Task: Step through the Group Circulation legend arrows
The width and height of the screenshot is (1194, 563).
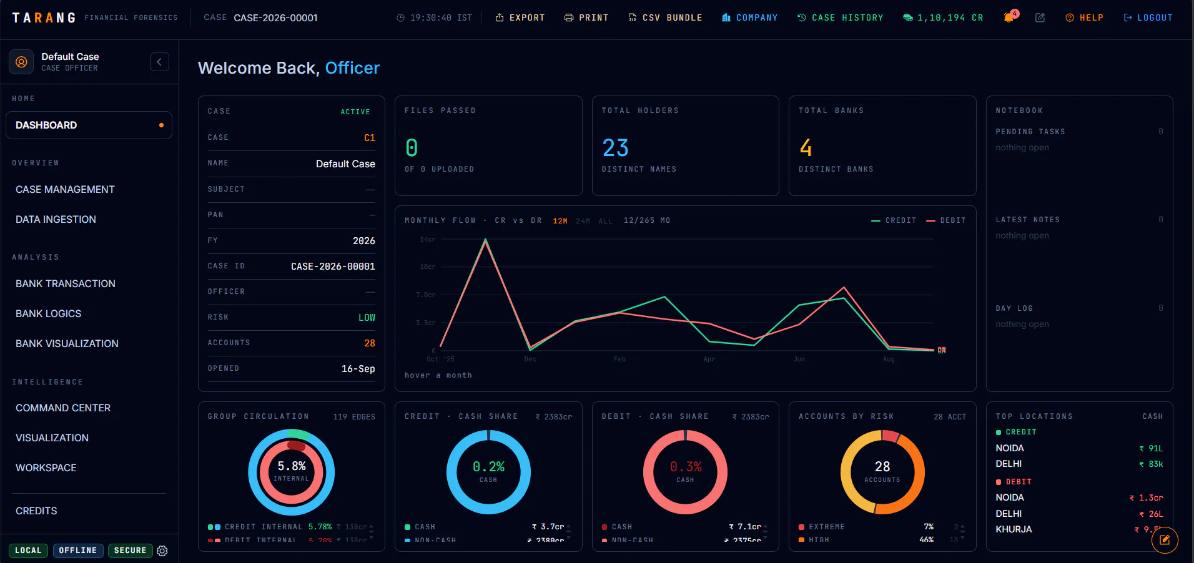Action: click(372, 531)
